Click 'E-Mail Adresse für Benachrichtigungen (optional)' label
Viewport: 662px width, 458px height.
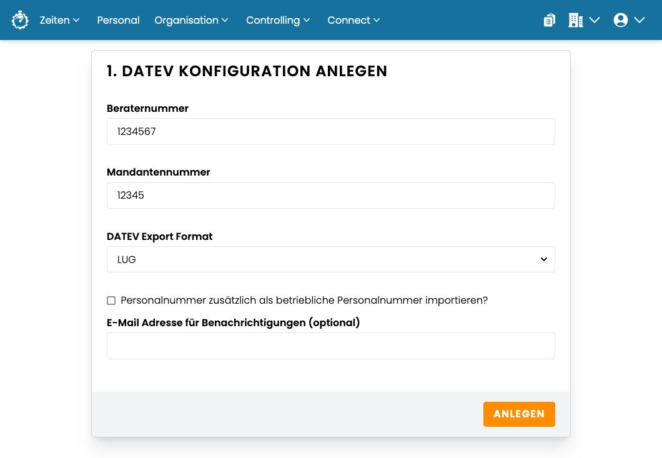233,322
